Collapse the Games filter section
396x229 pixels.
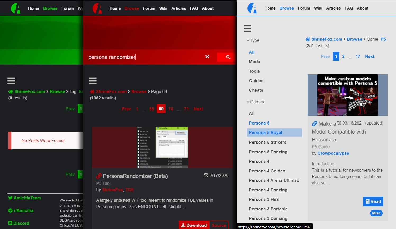[x=255, y=102]
